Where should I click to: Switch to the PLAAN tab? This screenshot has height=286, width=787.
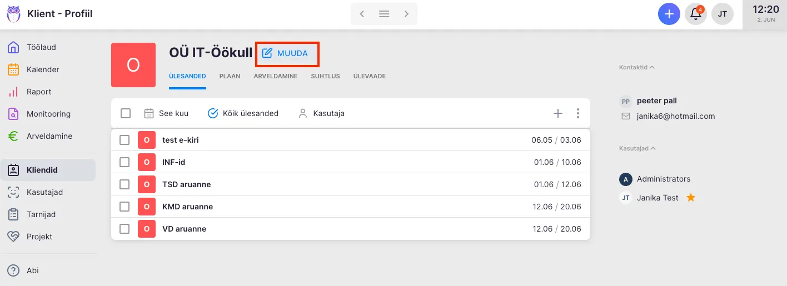tap(230, 76)
